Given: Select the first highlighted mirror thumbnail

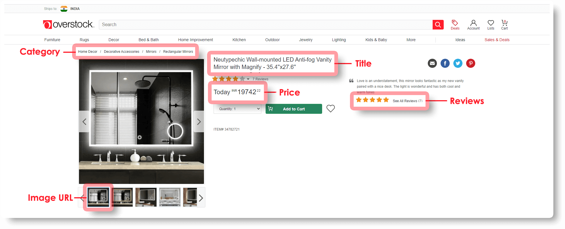Looking at the screenshot, I should [98, 197].
